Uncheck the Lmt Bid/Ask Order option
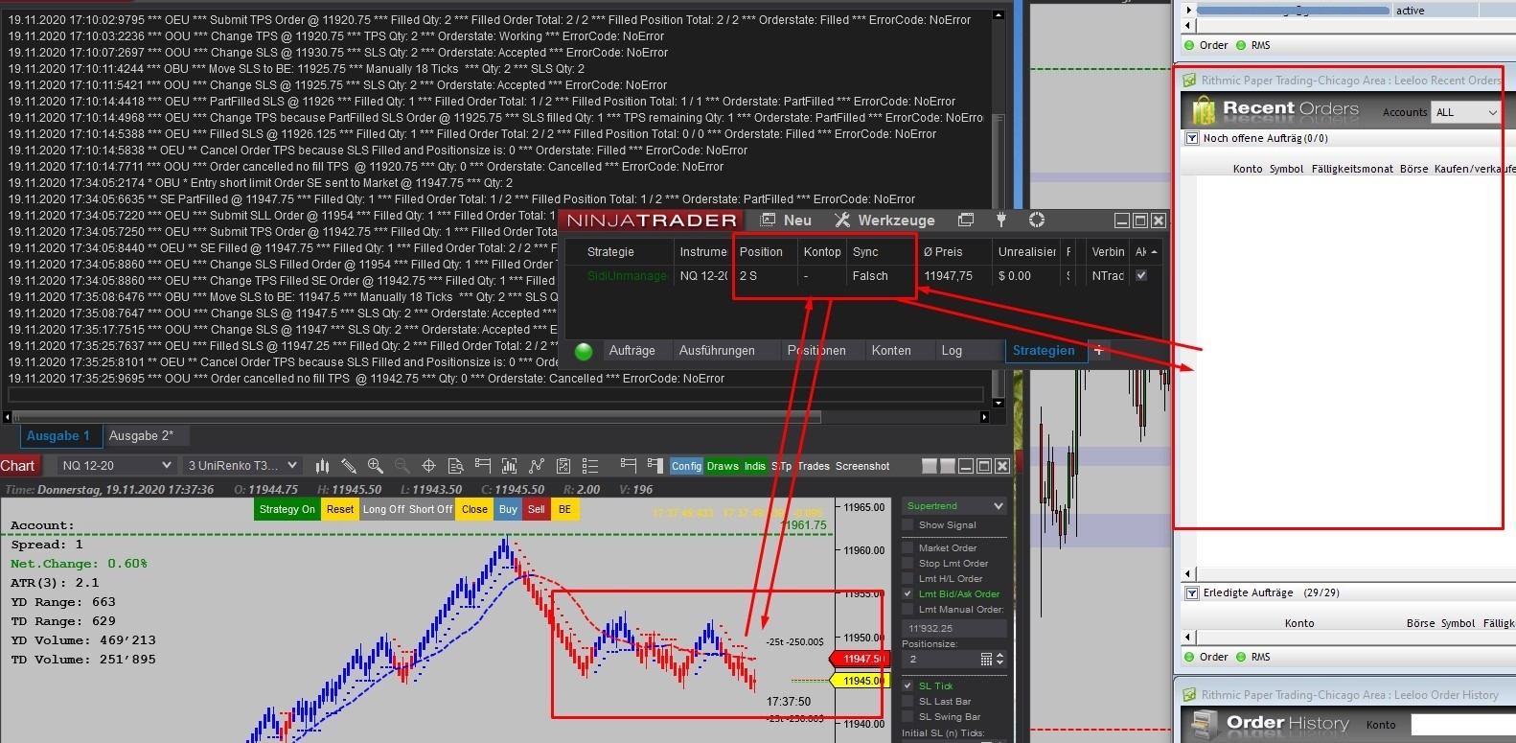The height and width of the screenshot is (743, 1516). pos(907,594)
